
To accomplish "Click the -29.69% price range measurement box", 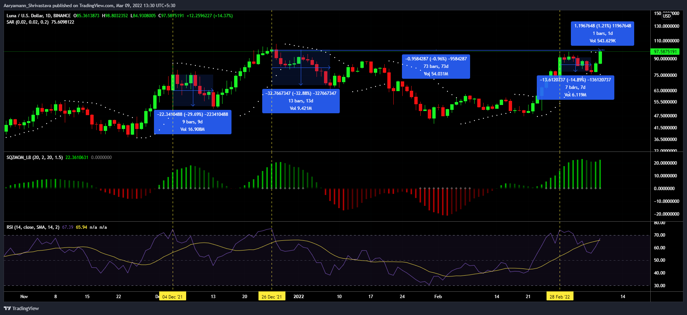I will pos(193,122).
